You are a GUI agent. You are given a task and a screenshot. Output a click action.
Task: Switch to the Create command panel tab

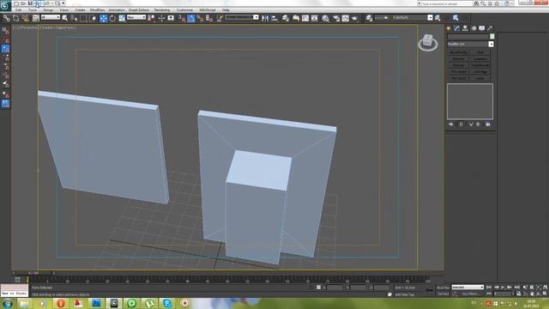click(x=449, y=28)
